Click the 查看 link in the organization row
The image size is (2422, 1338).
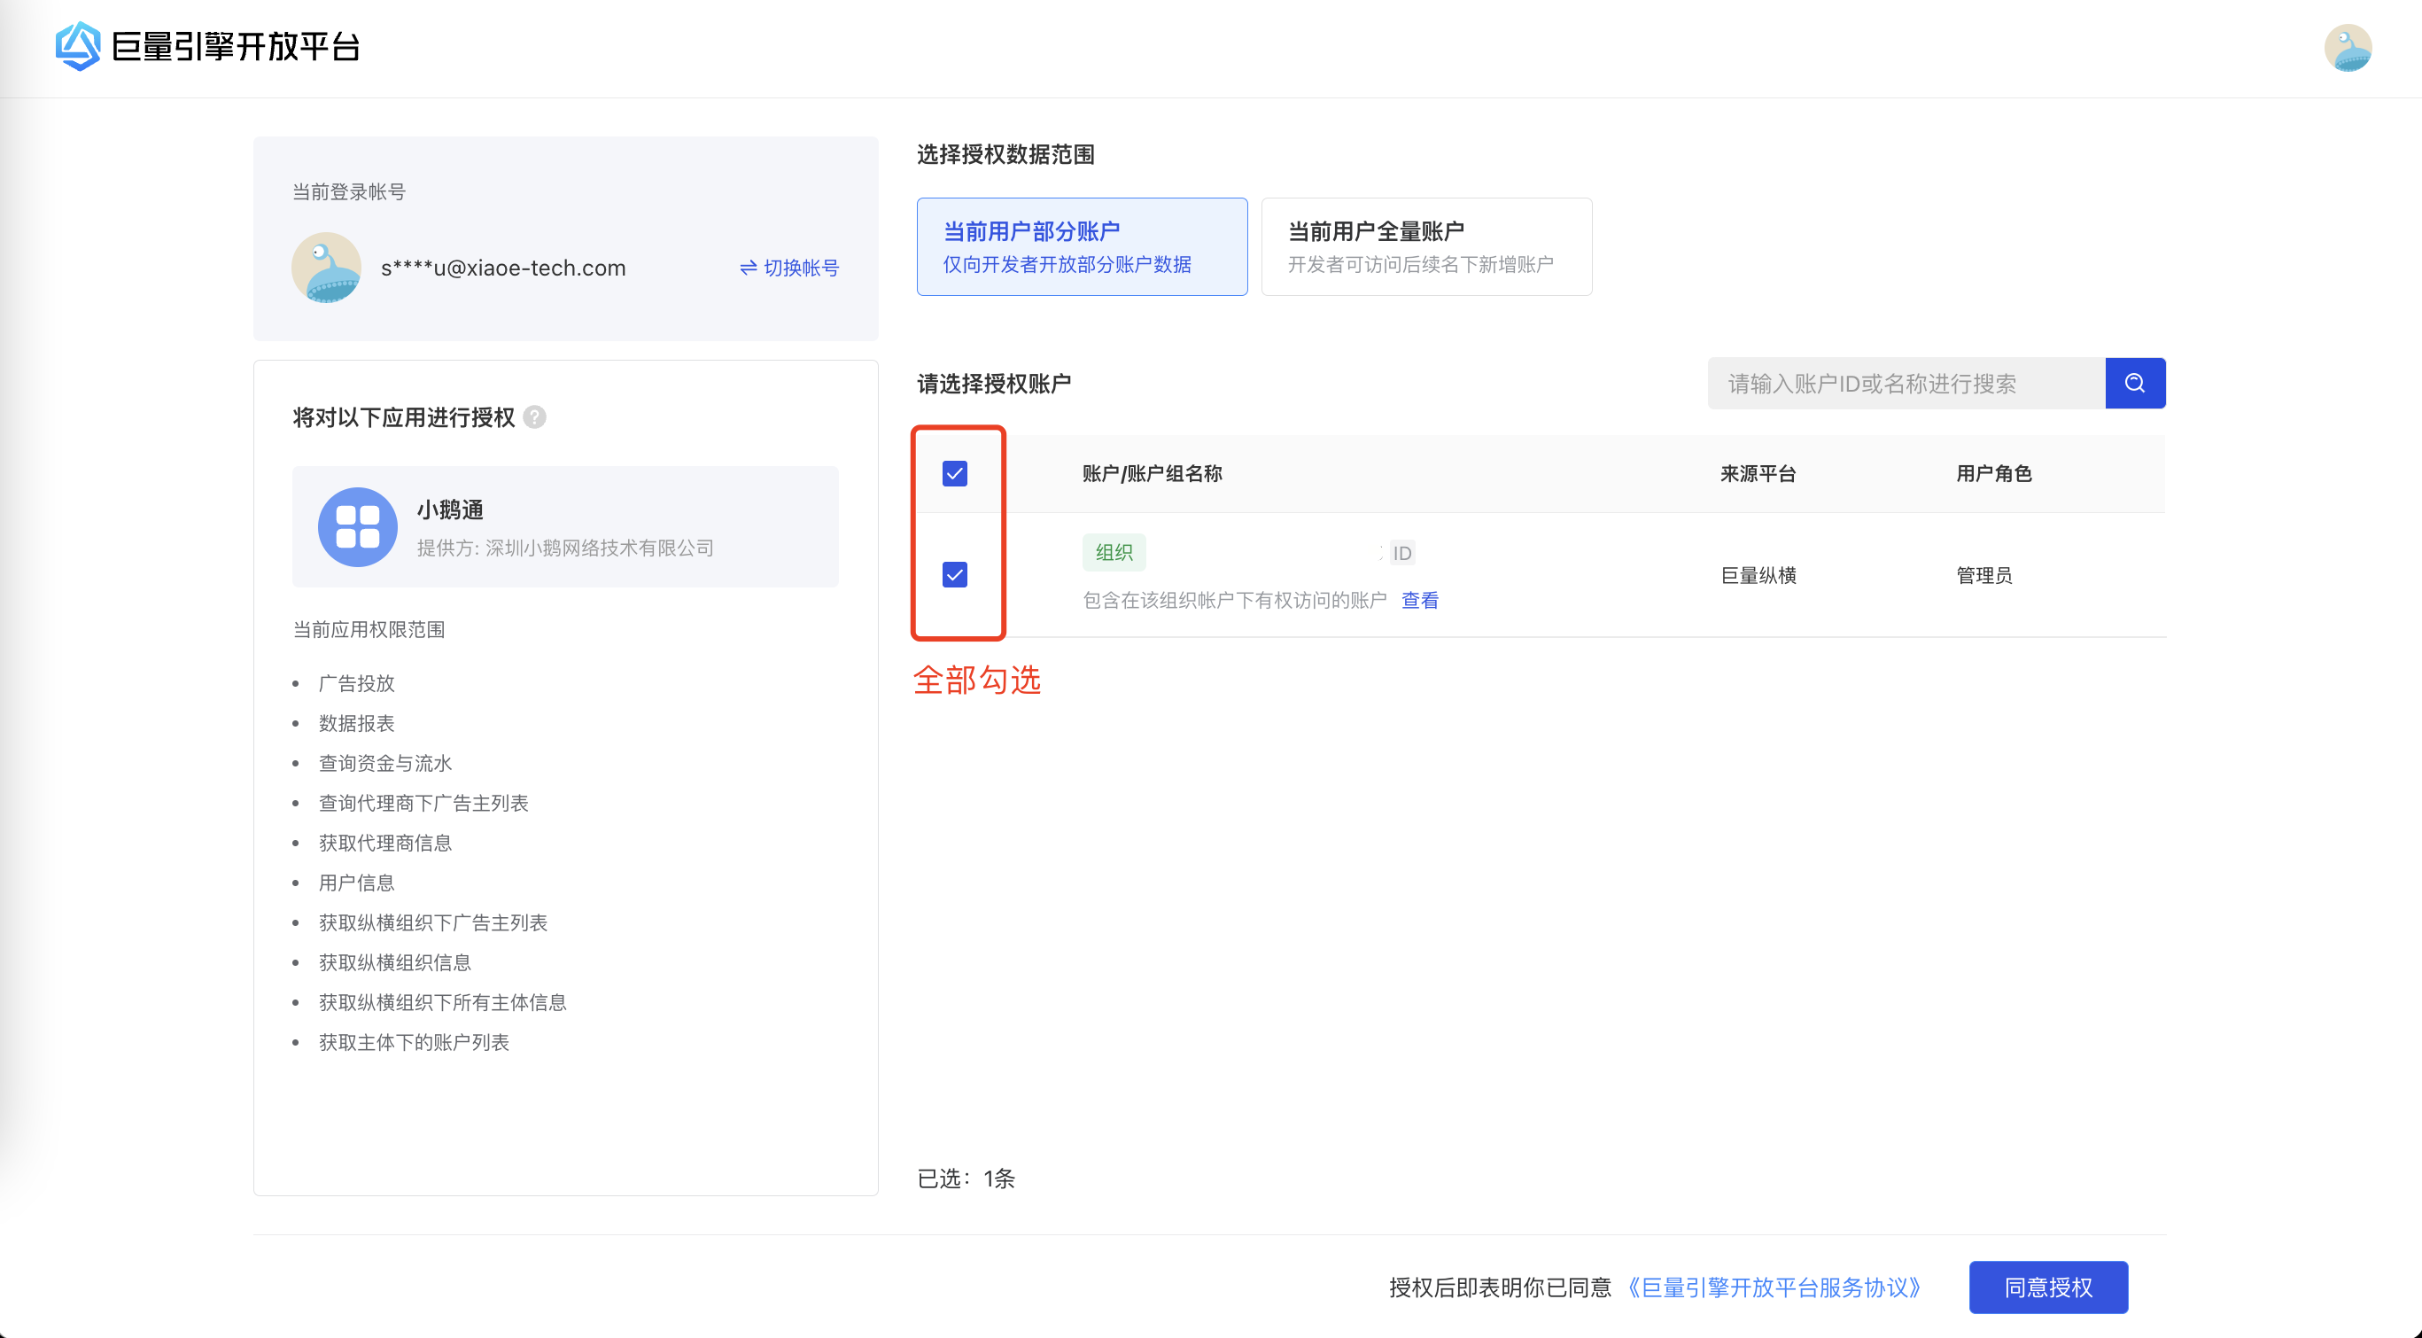click(1420, 600)
